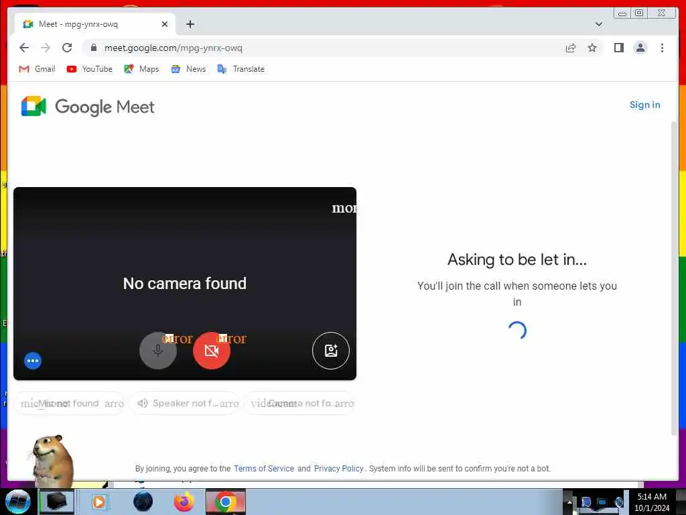Screen dimensions: 686x515
Task: Open visual effects background button
Action: coord(331,350)
